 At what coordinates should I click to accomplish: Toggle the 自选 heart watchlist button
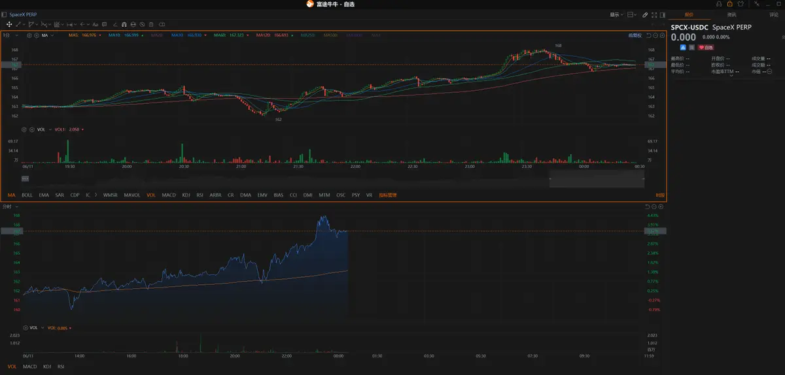point(706,48)
